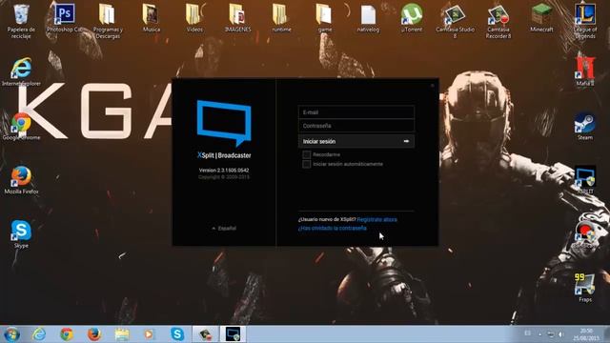This screenshot has width=610, height=343.
Task: Enable Iniciar sesión automáticamente checkbox
Action: click(x=307, y=164)
